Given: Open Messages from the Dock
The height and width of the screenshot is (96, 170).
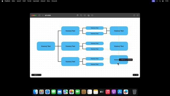Looking at the screenshot, I should click(54, 92).
